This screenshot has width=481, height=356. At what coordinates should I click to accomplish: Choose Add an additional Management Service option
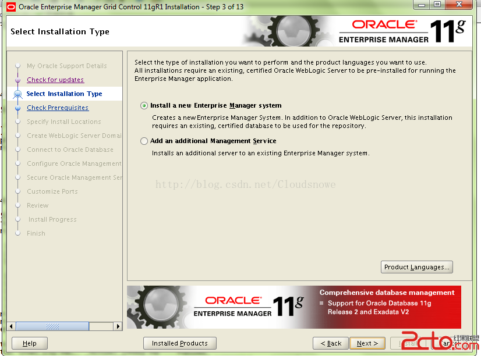(144, 141)
